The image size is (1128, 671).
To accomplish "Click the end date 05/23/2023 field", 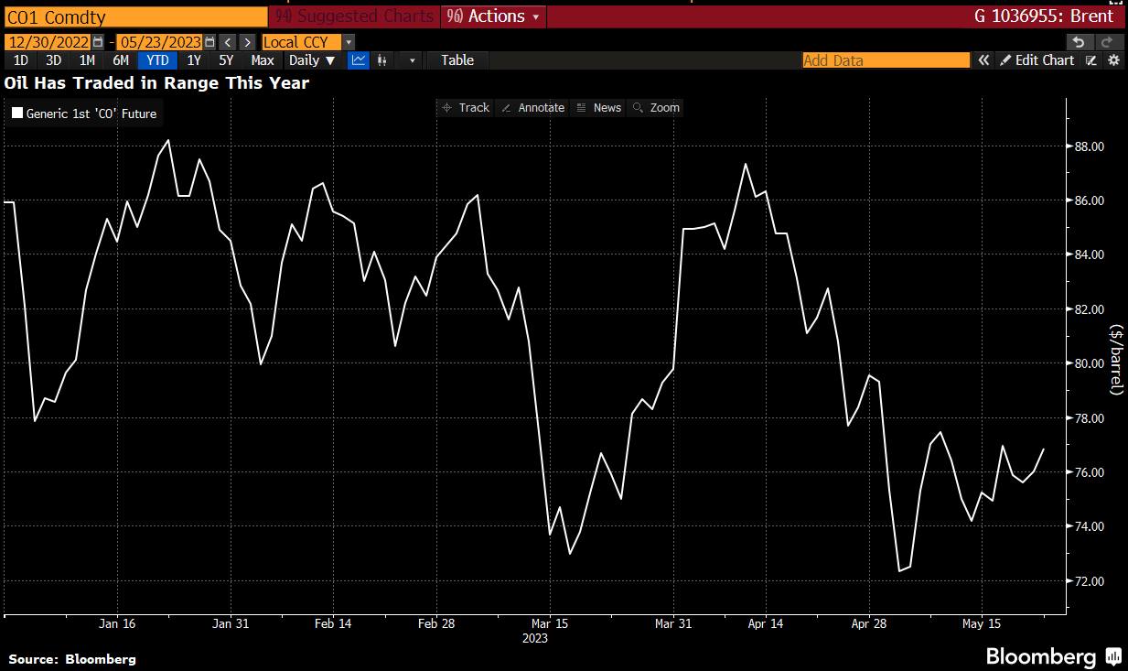I will click(160, 42).
